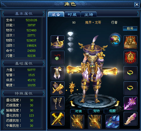This screenshot has width=141, height=131.
Task: Rotate character right with the yellow arrow
Action: 117,103
